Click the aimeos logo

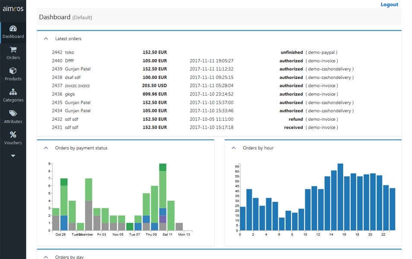click(13, 8)
